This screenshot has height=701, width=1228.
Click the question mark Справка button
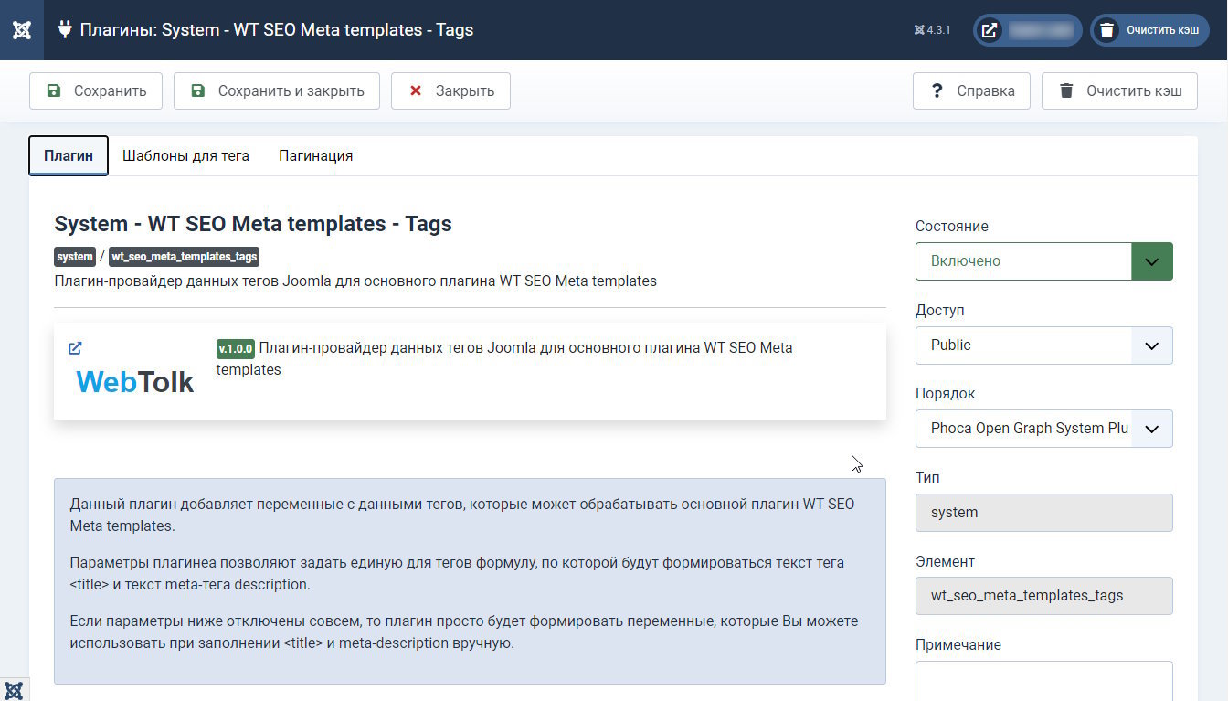tap(971, 90)
